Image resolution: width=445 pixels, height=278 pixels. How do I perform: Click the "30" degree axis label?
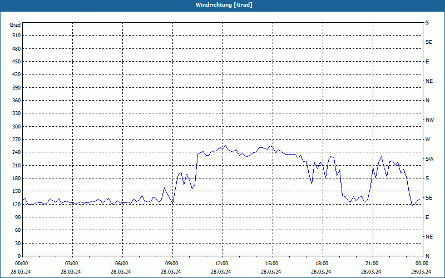(x=18, y=244)
